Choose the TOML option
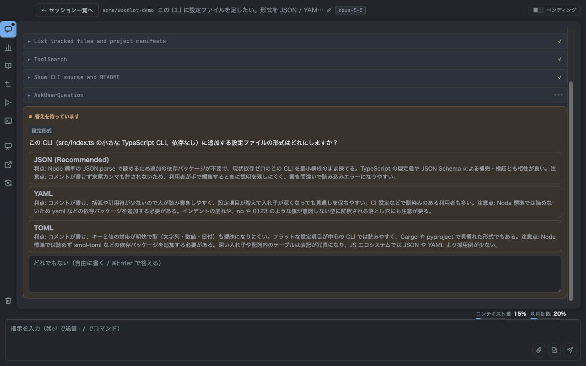 (295, 236)
